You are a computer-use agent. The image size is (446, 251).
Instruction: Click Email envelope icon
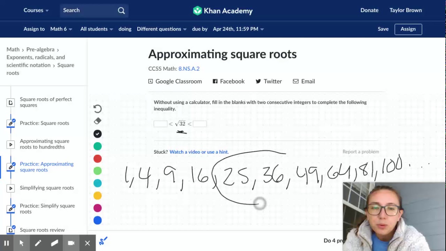(295, 81)
